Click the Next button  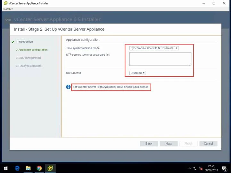(x=169, y=144)
